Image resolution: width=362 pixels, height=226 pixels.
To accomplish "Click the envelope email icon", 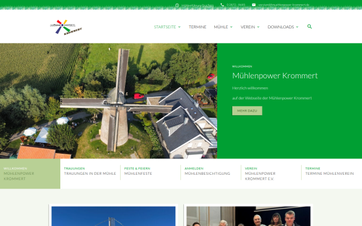I will (x=254, y=5).
